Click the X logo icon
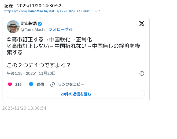This screenshot has width=177, height=139. tap(142, 24)
